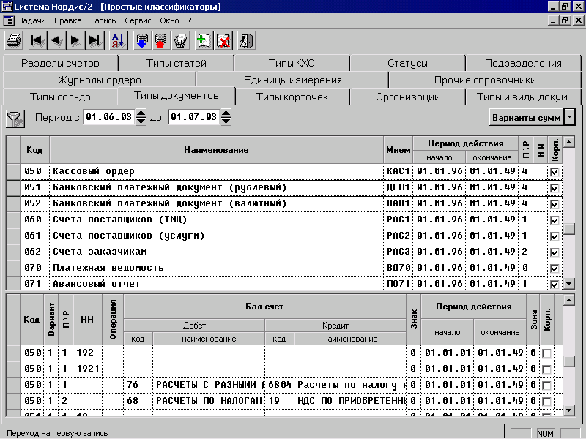Show the Типы сальдо tab
586x439 pixels.
(60, 97)
